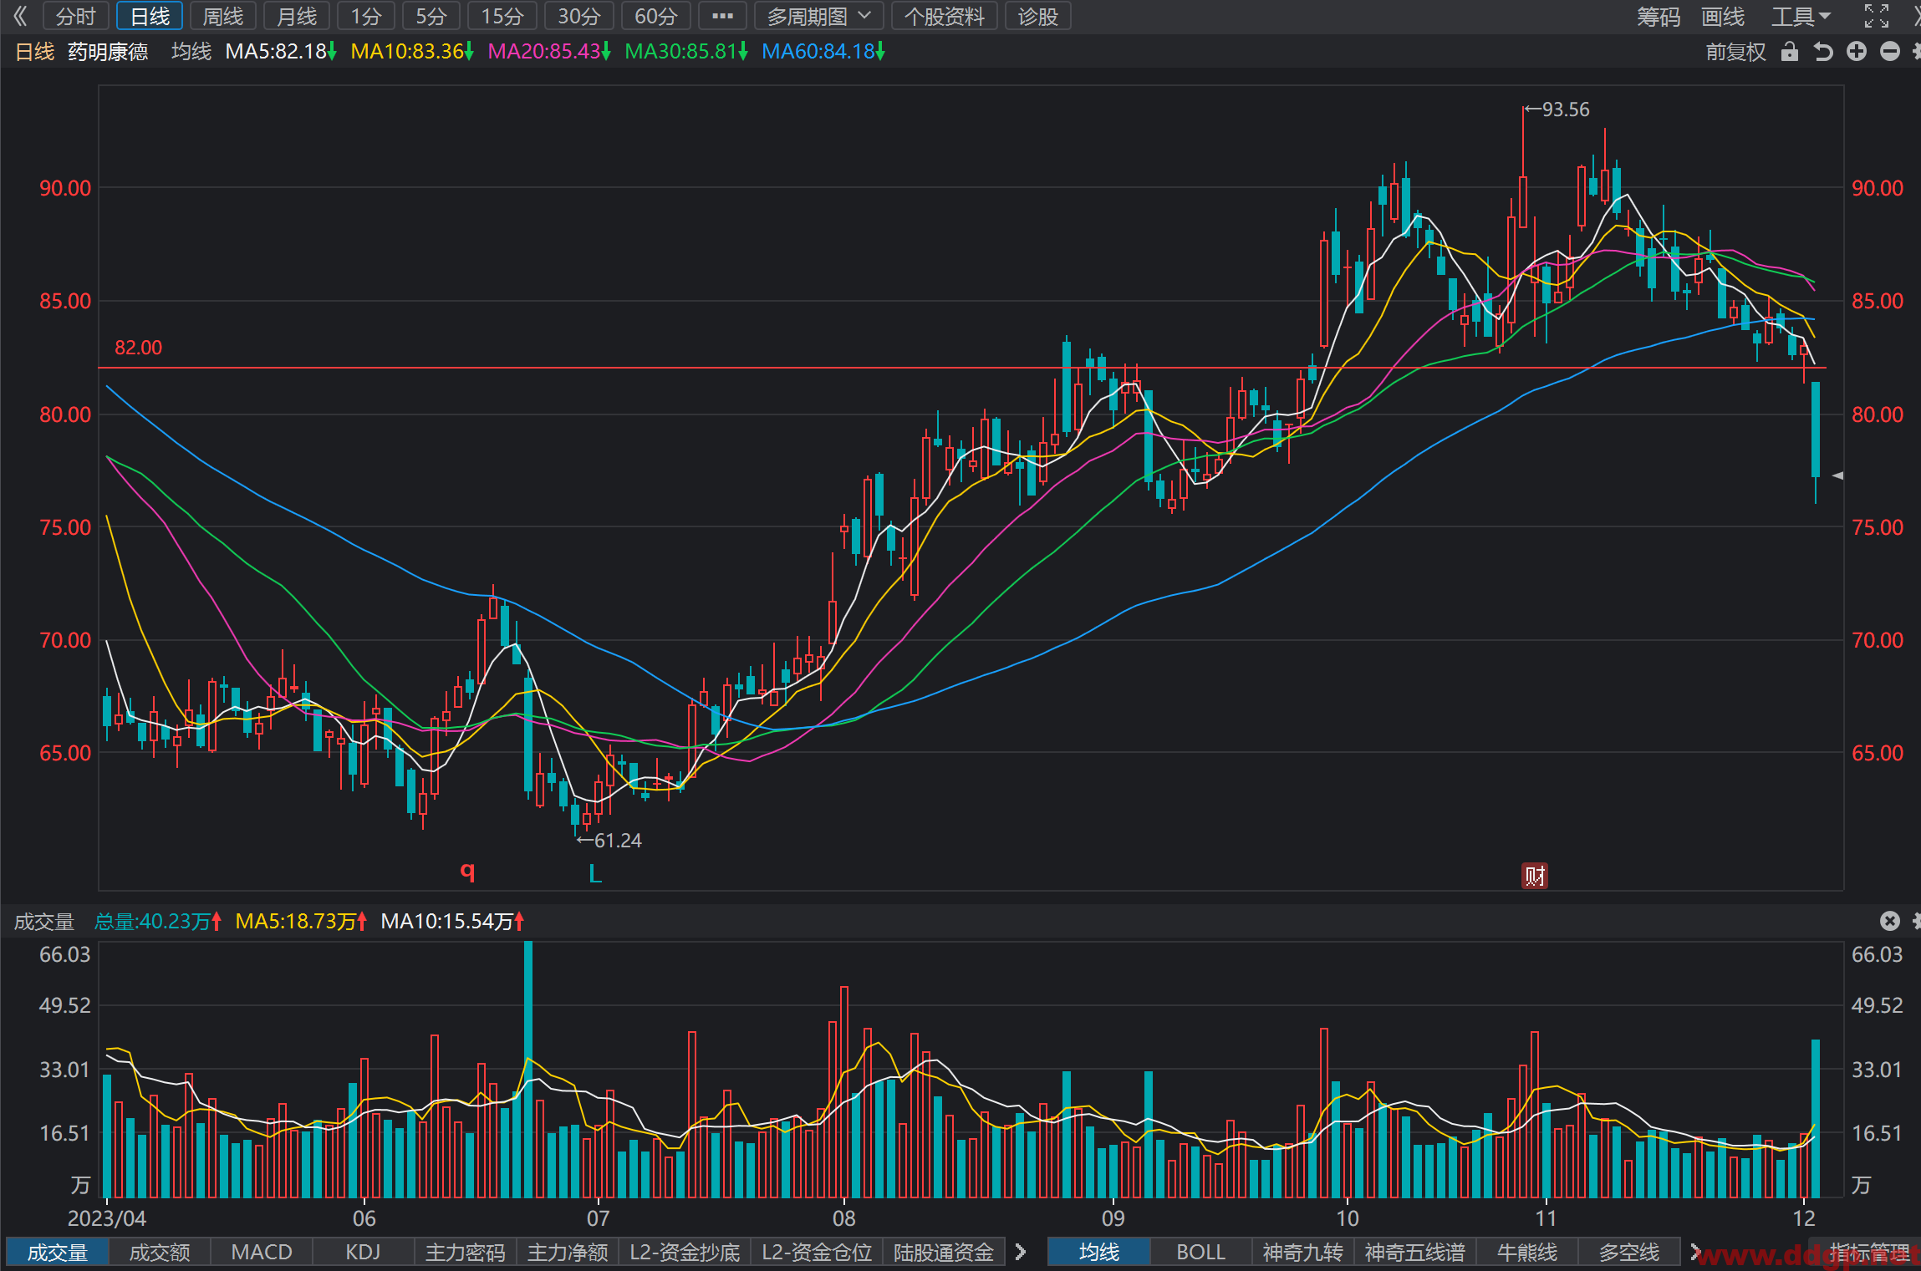The width and height of the screenshot is (1921, 1271).
Task: Toggle the 画线 drawing mode
Action: coord(1723,17)
